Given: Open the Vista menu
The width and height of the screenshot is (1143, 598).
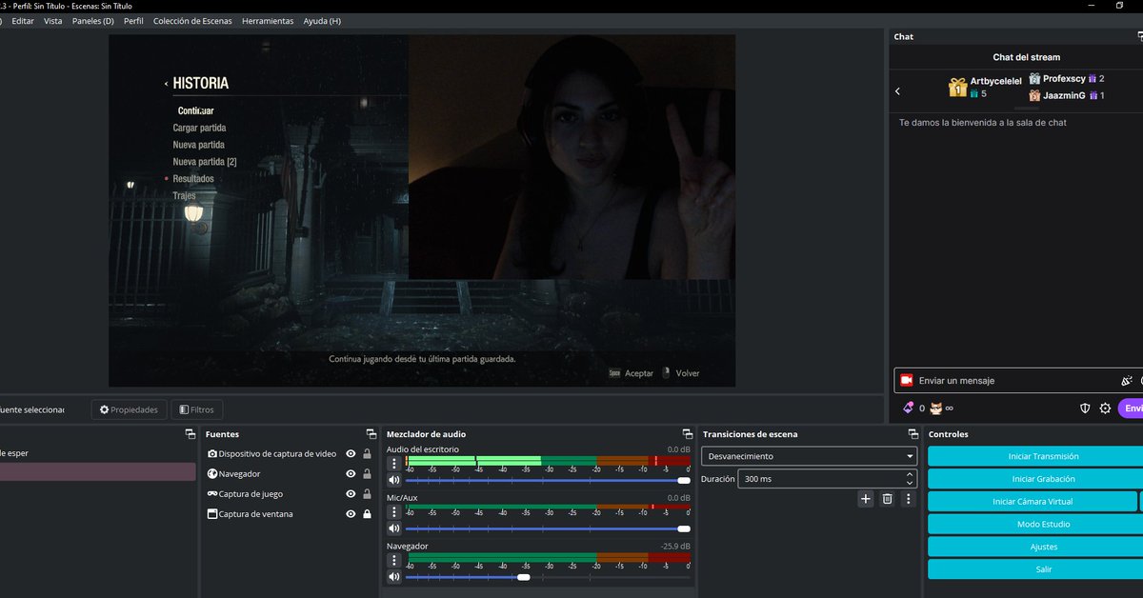Looking at the screenshot, I should (x=53, y=21).
